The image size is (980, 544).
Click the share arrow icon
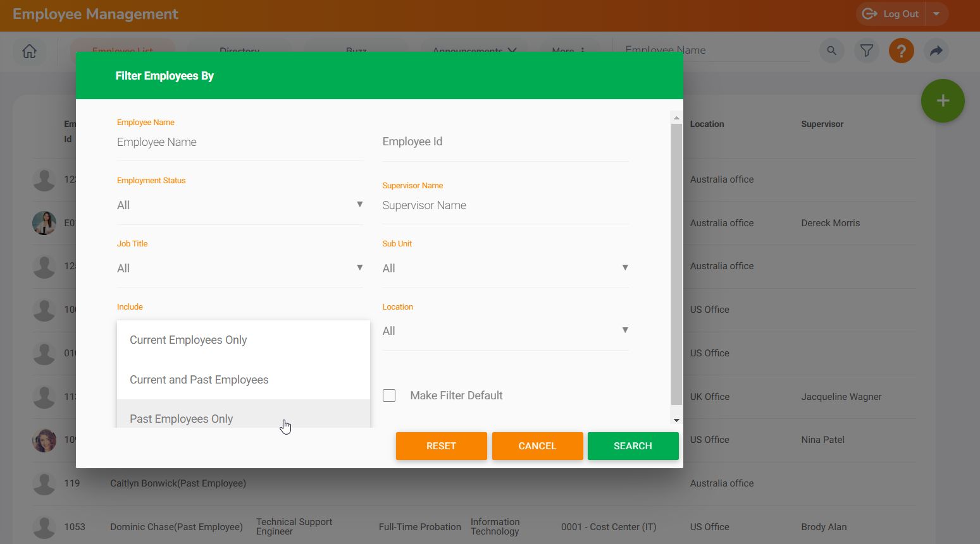coord(936,51)
